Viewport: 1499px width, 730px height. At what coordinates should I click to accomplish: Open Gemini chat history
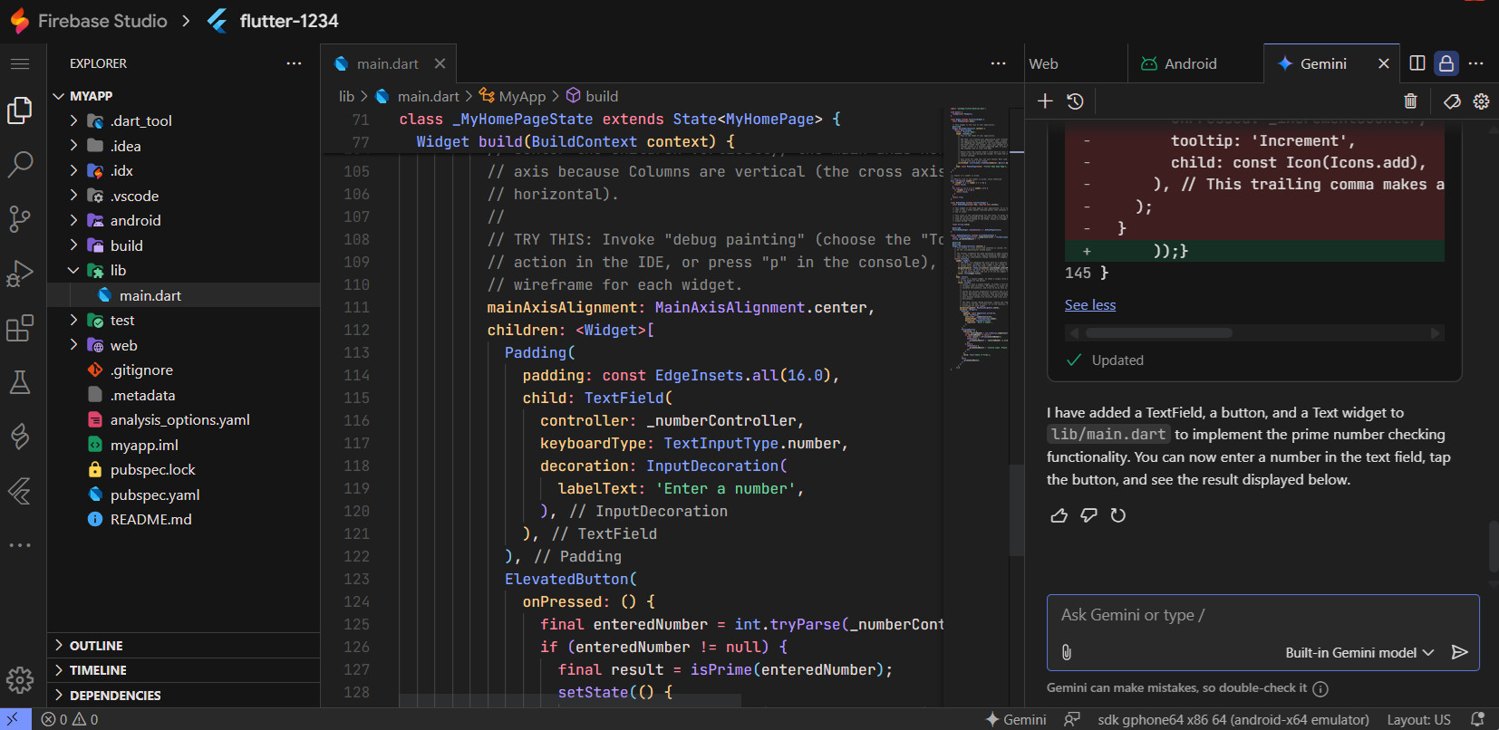1075,101
